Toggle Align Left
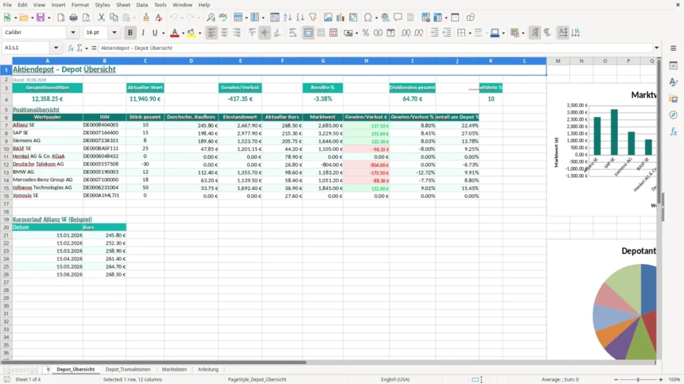This screenshot has height=384, width=684. [x=212, y=33]
